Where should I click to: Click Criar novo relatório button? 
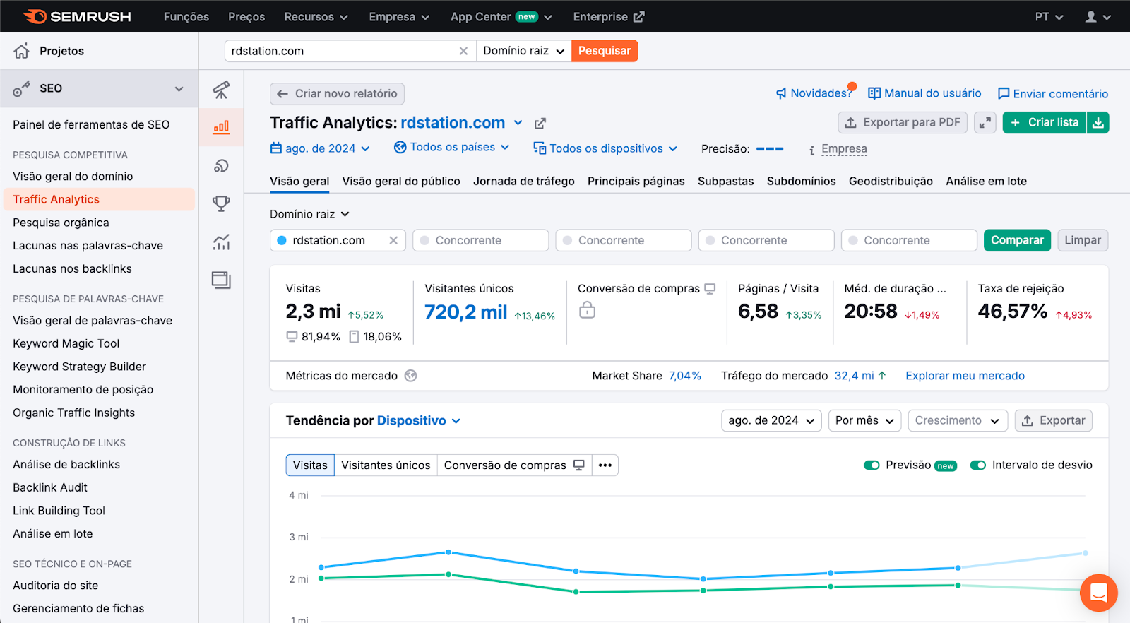(337, 94)
